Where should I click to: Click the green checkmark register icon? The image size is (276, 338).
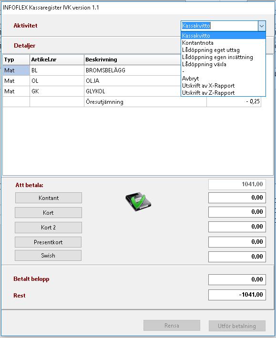tap(138, 201)
